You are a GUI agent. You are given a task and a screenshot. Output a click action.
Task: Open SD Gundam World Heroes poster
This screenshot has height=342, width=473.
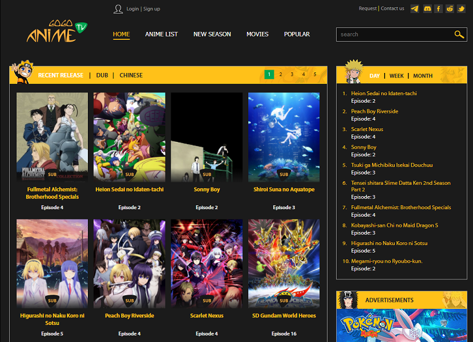point(284,264)
